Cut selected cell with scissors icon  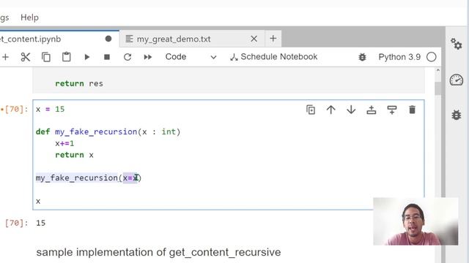26,57
